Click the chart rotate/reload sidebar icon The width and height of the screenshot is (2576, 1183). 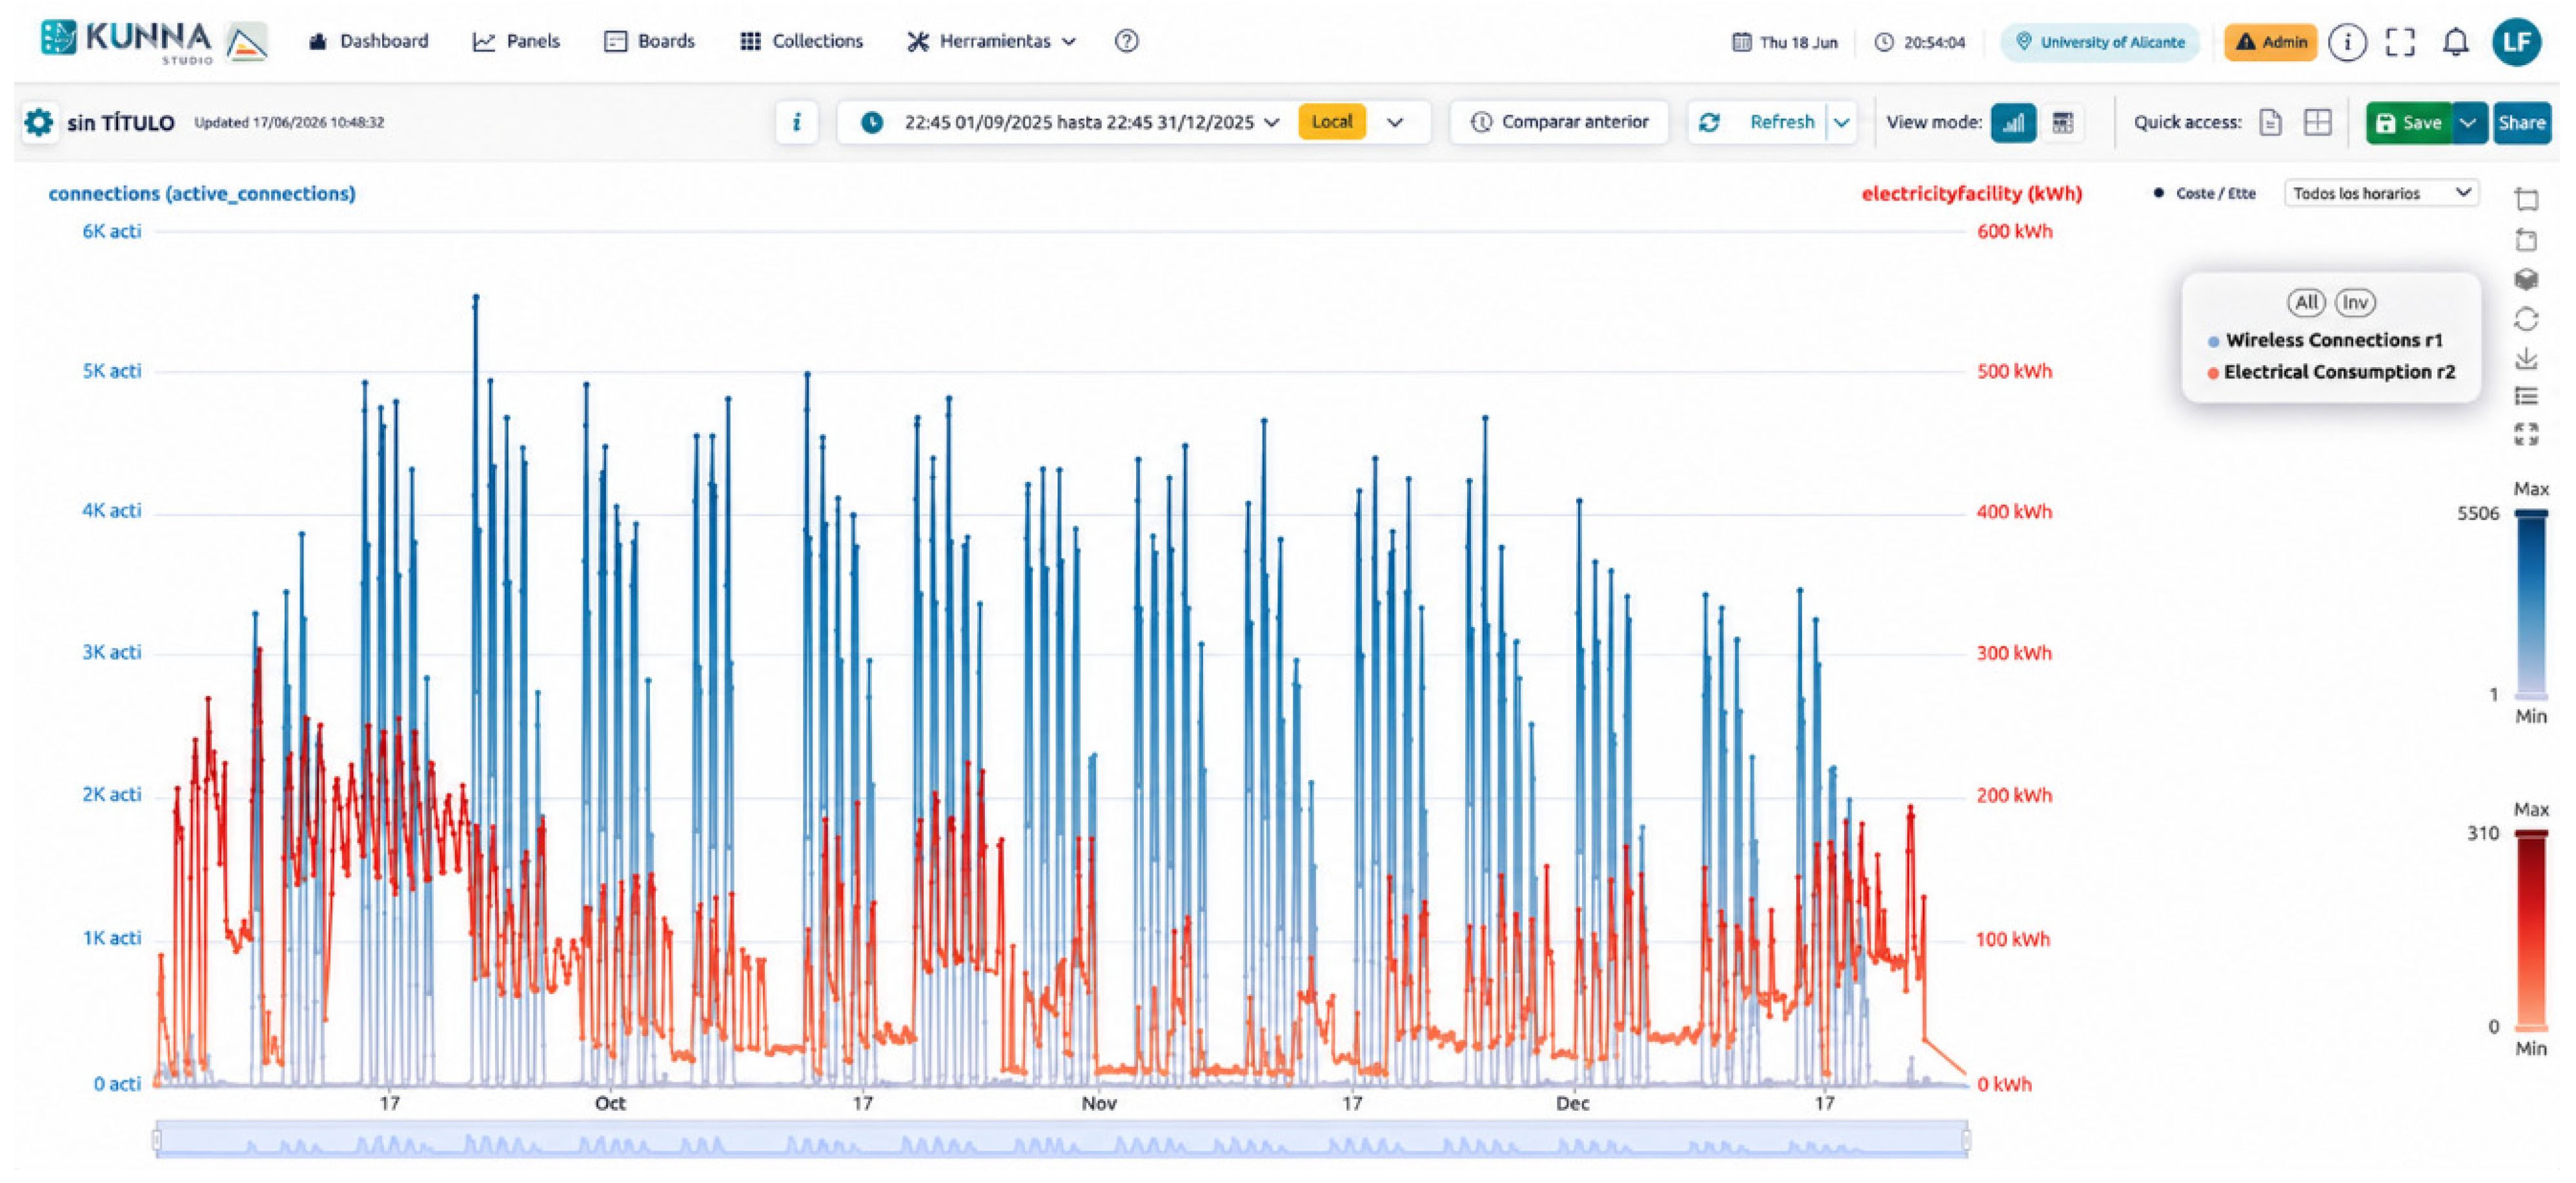pyautogui.click(x=2526, y=319)
